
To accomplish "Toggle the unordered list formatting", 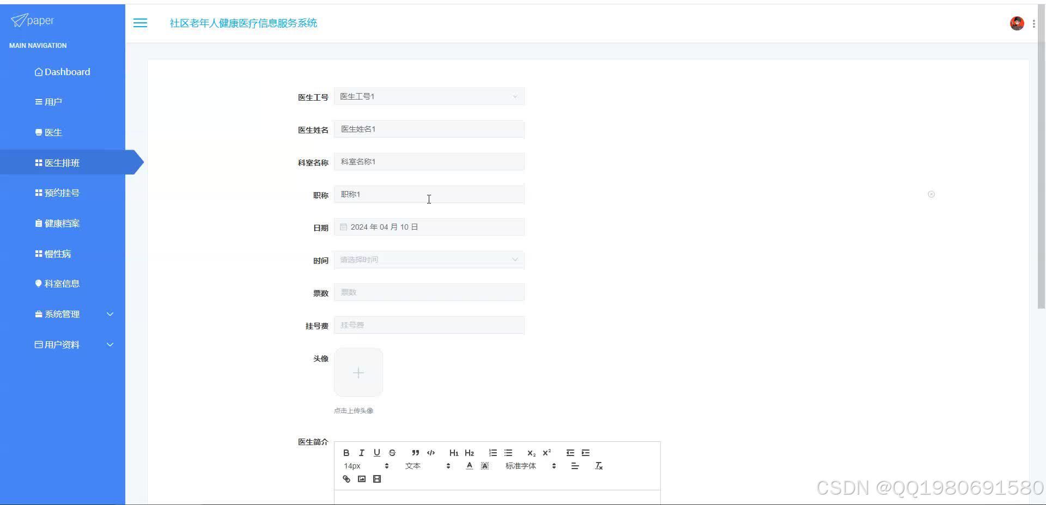I will click(508, 452).
